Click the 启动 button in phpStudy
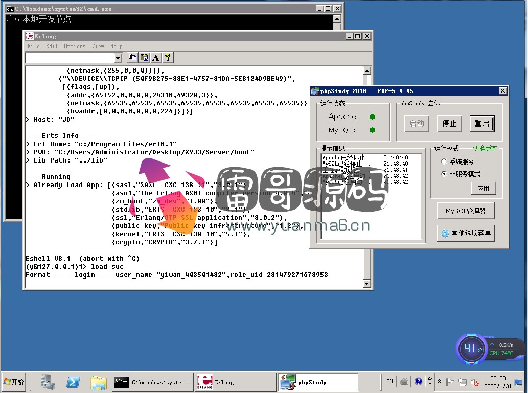Image resolution: width=528 pixels, height=393 pixels. [417, 124]
